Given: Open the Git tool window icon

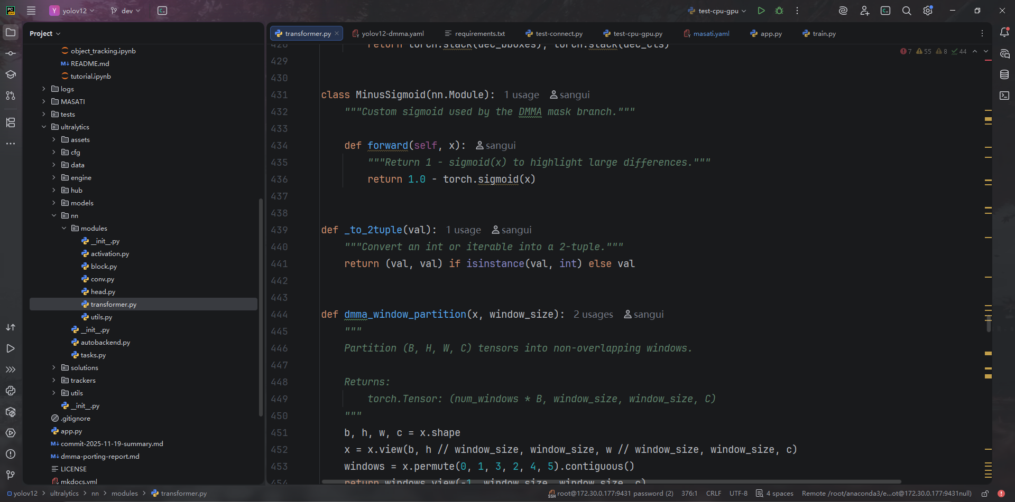Looking at the screenshot, I should [11, 475].
